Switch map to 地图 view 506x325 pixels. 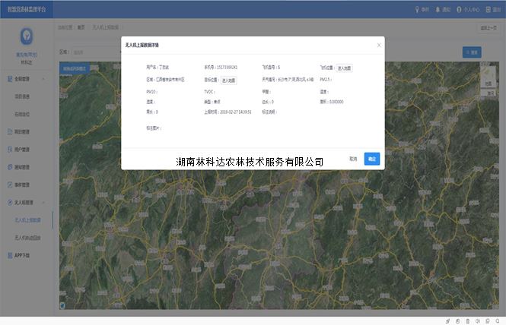tap(487, 84)
